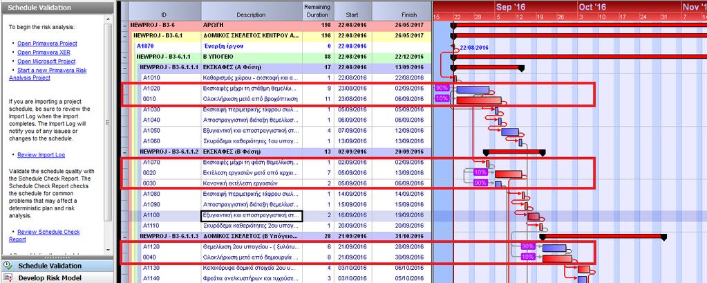Click the Schedule Validation tab icon
The height and width of the screenshot is (283, 707).
tap(7, 266)
